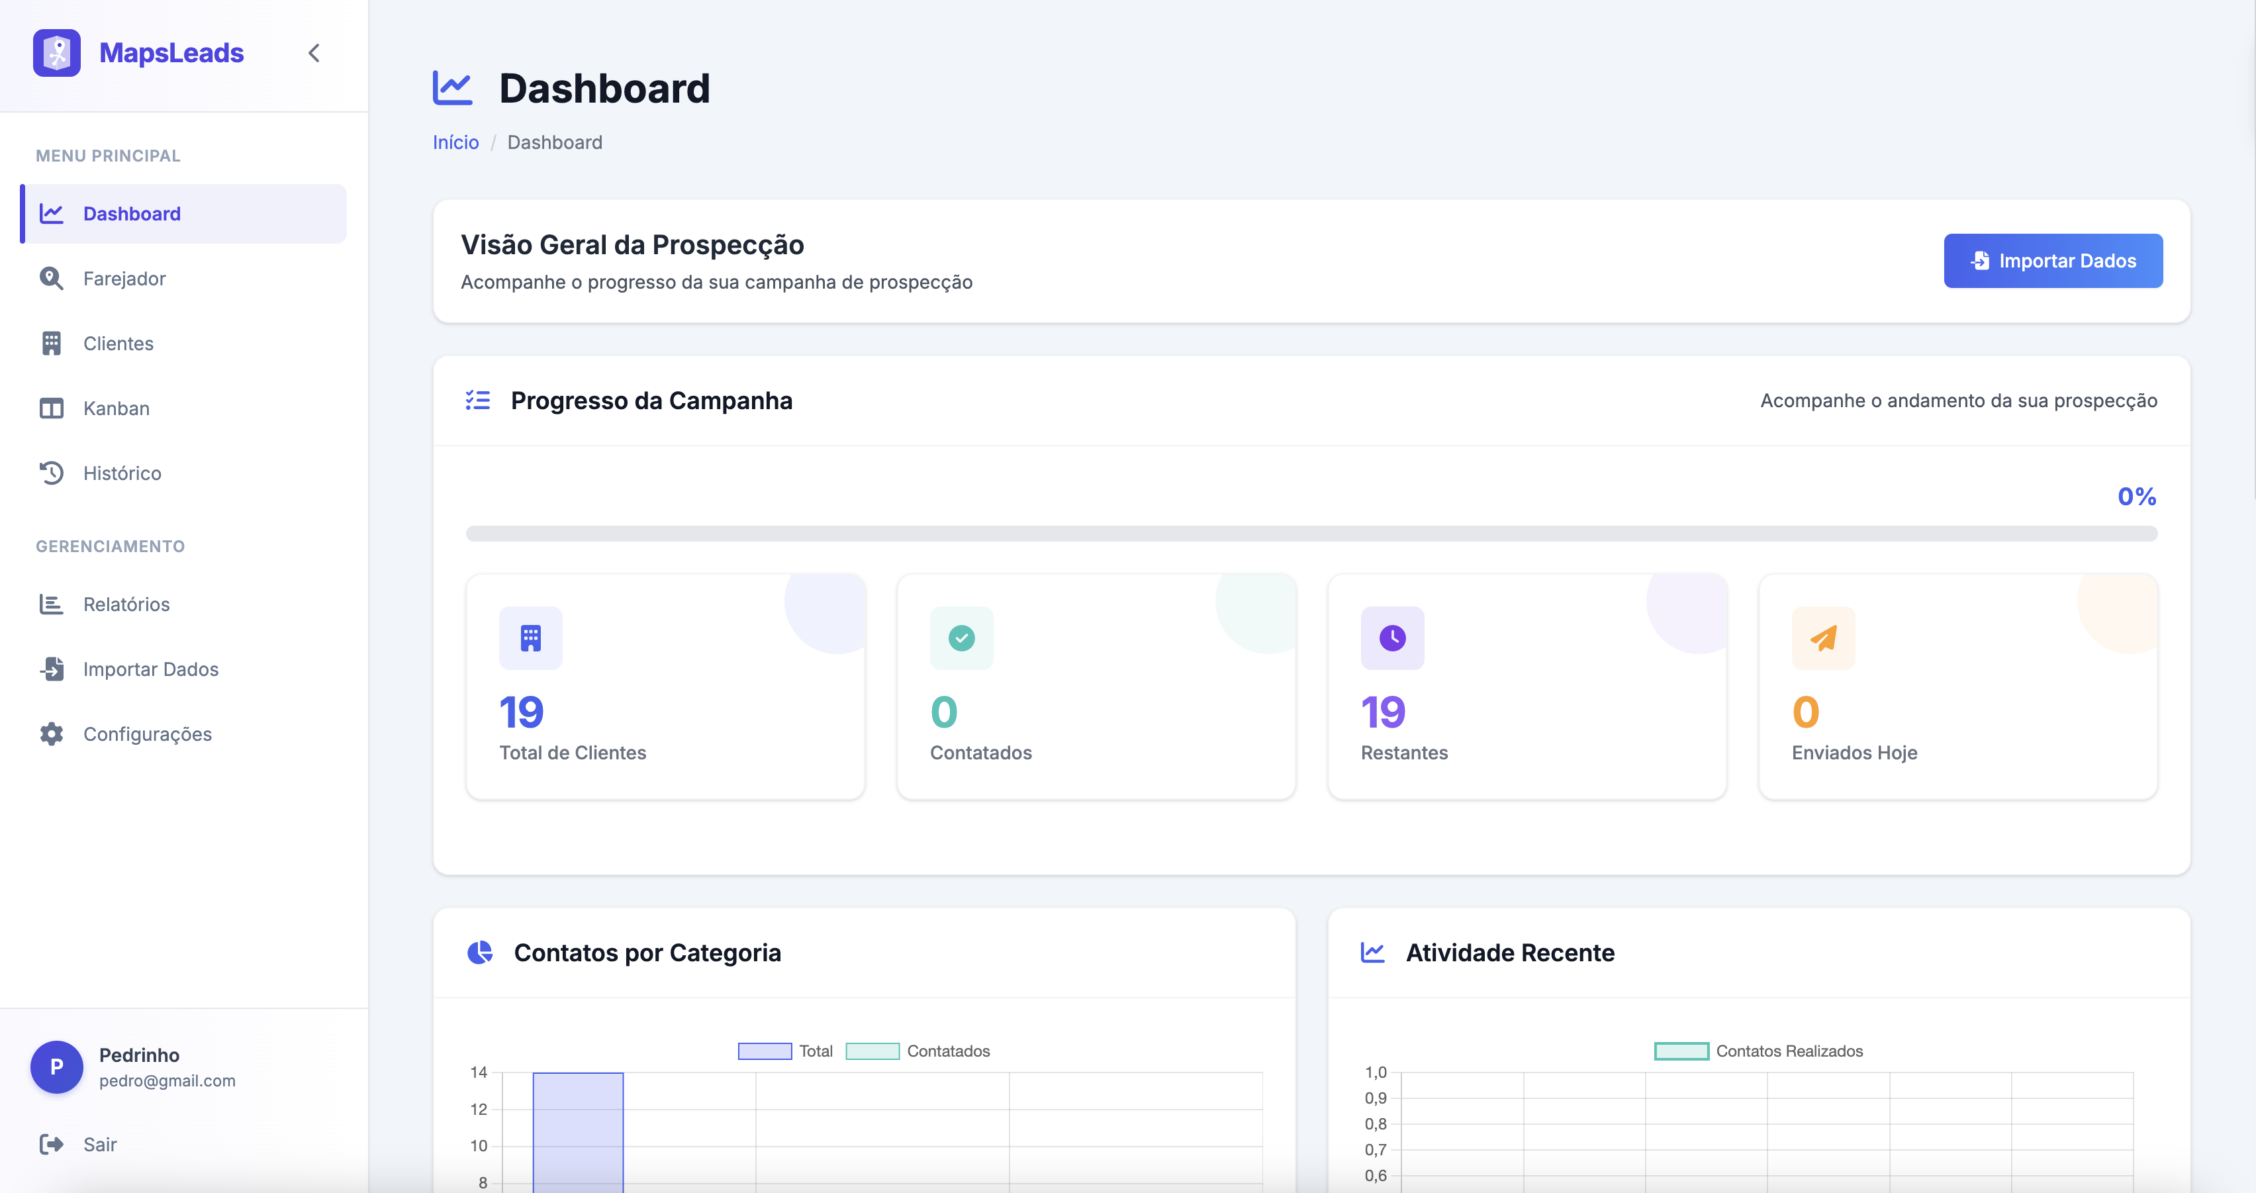This screenshot has height=1193, width=2256.
Task: Click the paper plane icon on Enviados Hoje card
Action: click(x=1822, y=638)
